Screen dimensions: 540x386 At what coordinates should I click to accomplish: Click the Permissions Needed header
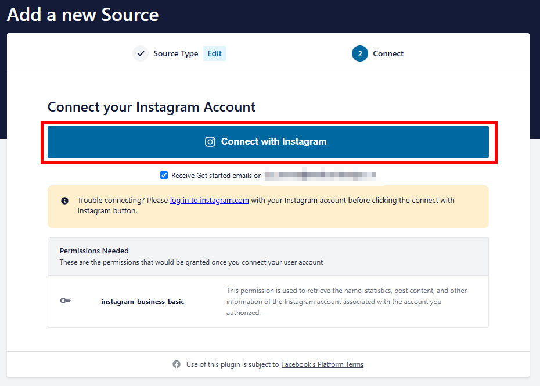click(94, 251)
